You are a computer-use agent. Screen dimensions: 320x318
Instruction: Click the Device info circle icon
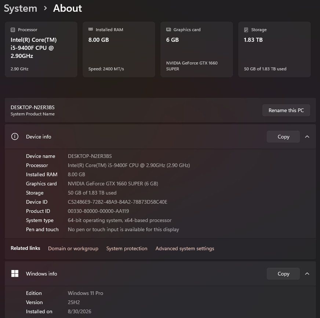[x=15, y=137]
